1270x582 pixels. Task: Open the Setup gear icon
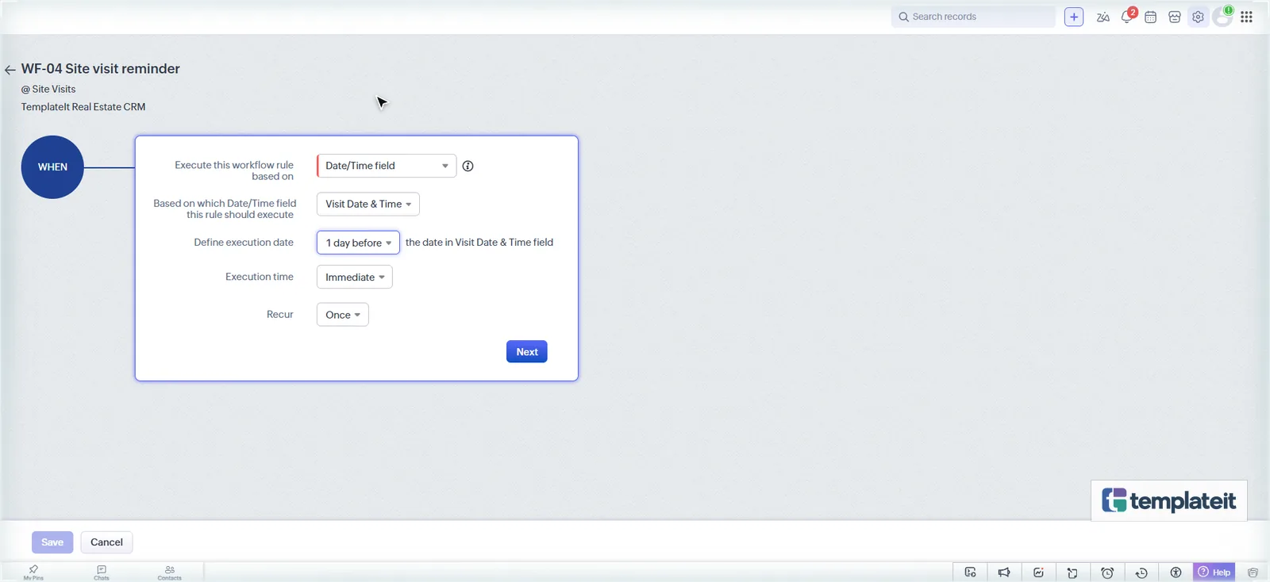pyautogui.click(x=1198, y=17)
